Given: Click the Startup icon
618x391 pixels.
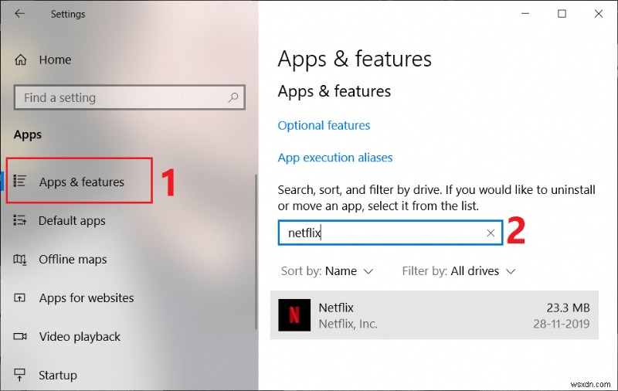Looking at the screenshot, I should tap(20, 375).
